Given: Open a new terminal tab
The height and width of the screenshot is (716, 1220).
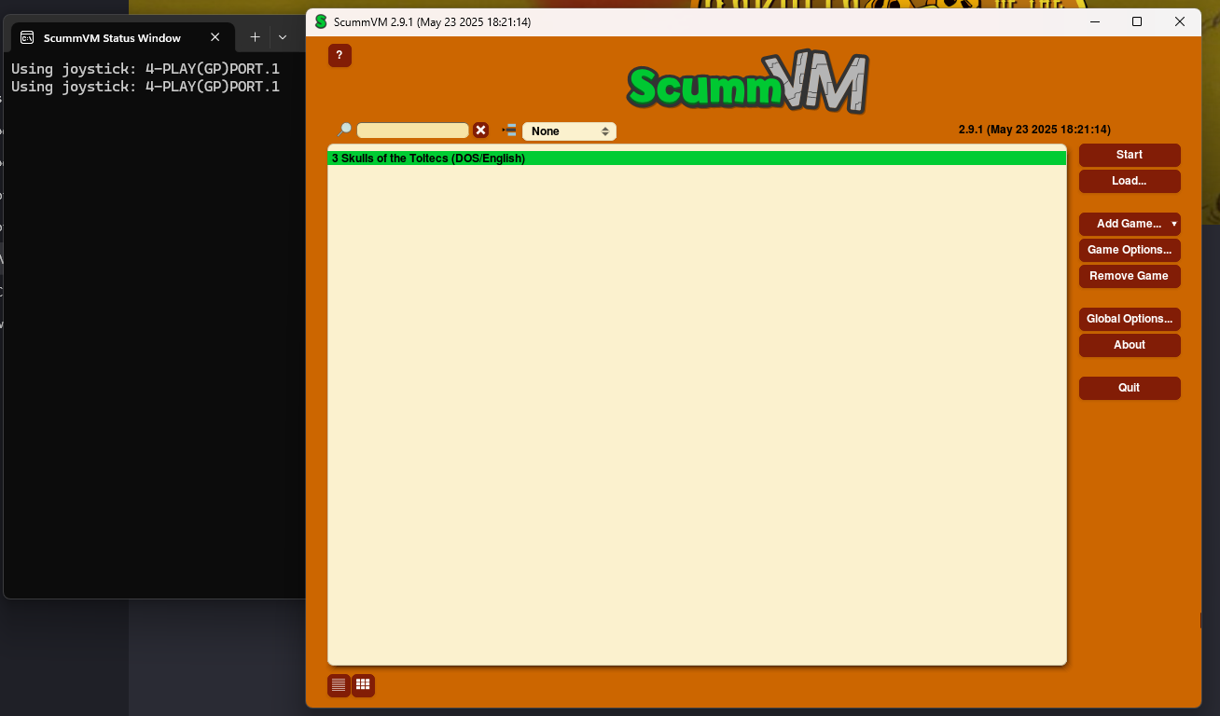Looking at the screenshot, I should click(x=255, y=37).
